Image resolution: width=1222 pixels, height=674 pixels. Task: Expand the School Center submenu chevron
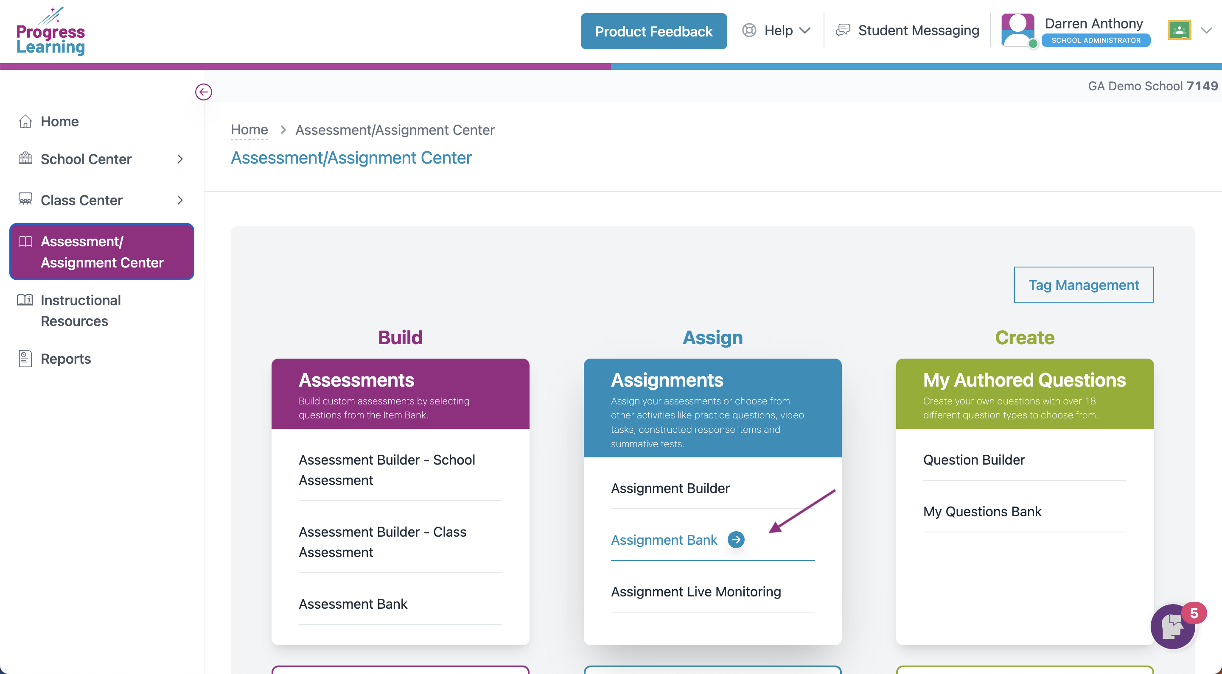tap(180, 159)
